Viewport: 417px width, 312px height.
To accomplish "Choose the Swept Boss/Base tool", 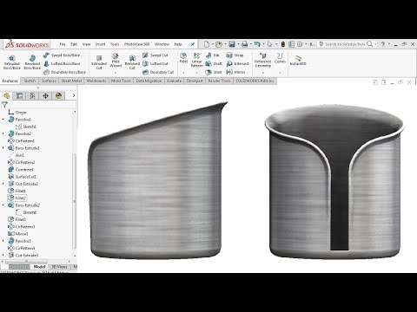I will 62,55.
